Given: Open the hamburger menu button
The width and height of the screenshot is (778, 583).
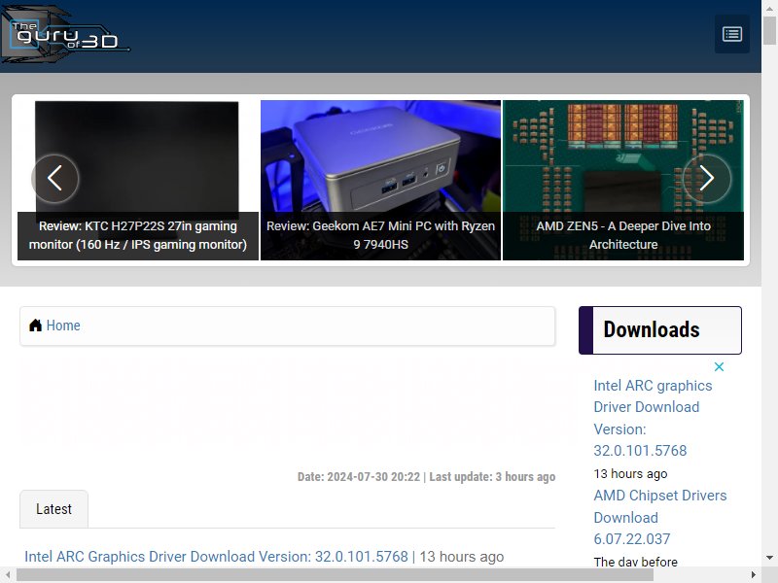Looking at the screenshot, I should click(x=732, y=34).
